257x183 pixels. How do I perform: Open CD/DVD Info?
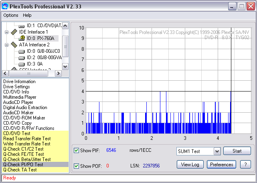point(16,92)
